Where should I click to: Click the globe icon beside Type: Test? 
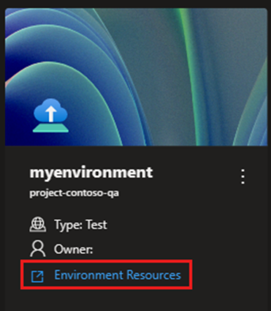38,225
